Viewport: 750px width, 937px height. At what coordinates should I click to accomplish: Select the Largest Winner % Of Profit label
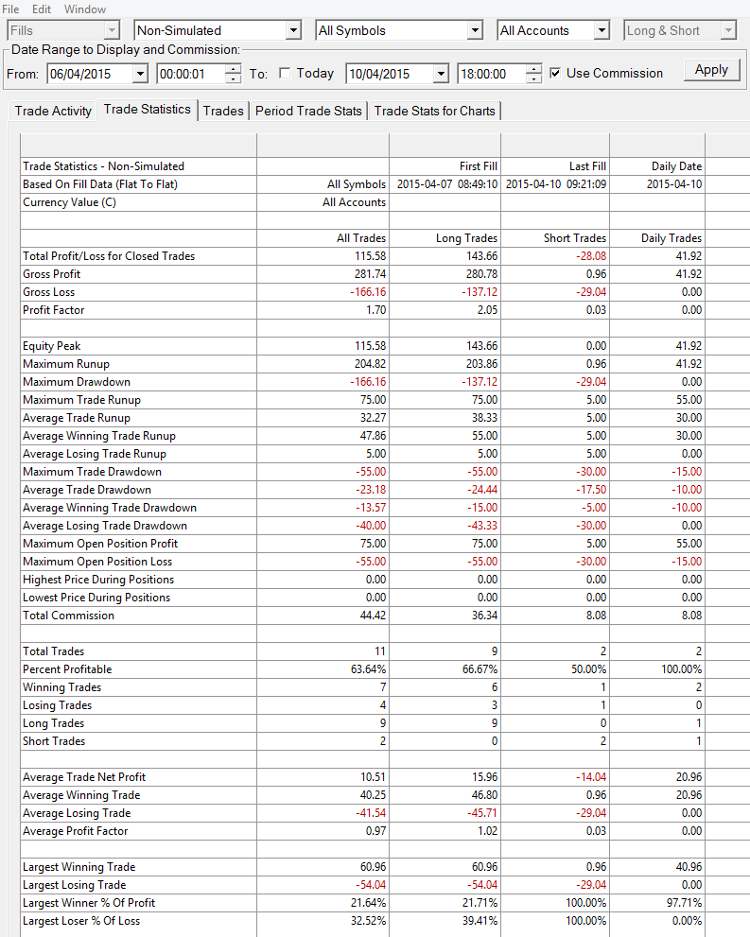tap(89, 903)
